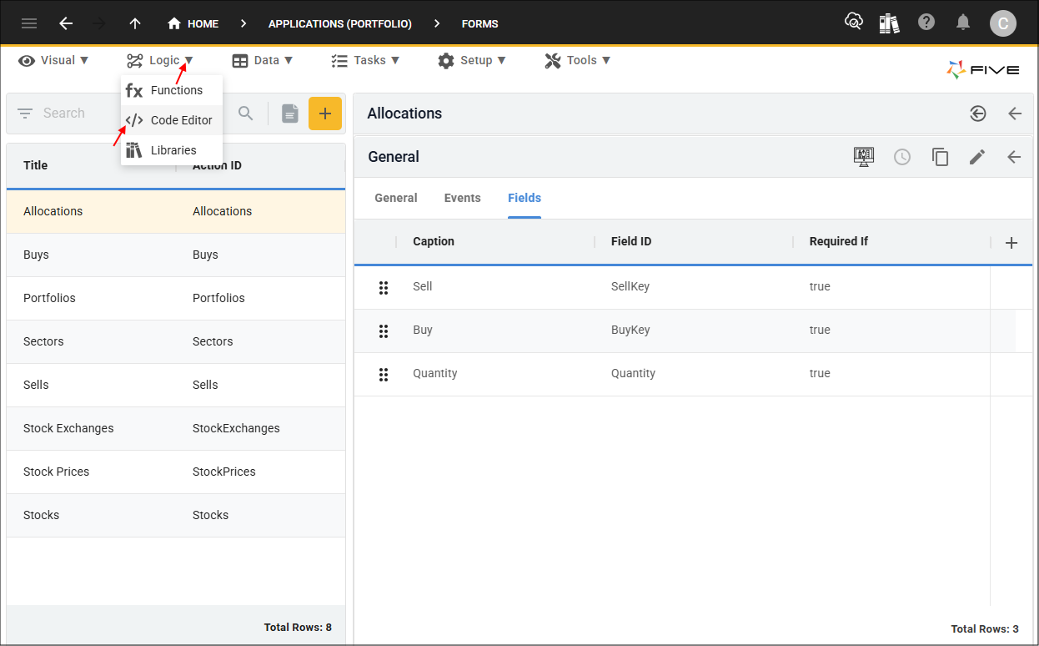This screenshot has height=646, width=1039.
Task: Open the help question mark icon
Action: point(926,23)
